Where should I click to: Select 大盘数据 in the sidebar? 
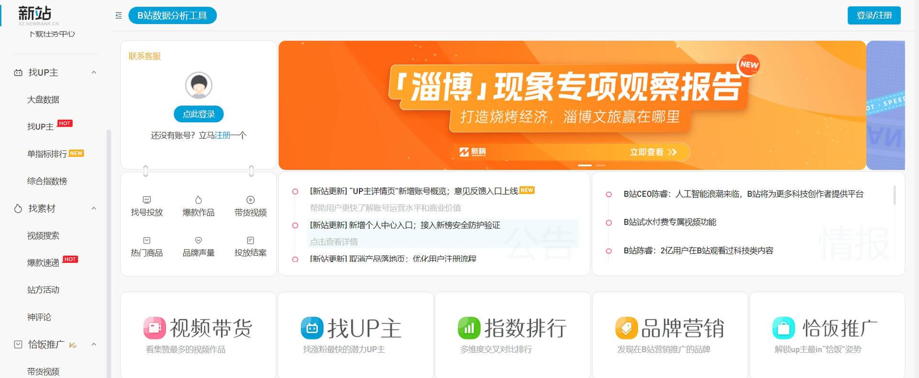click(43, 100)
